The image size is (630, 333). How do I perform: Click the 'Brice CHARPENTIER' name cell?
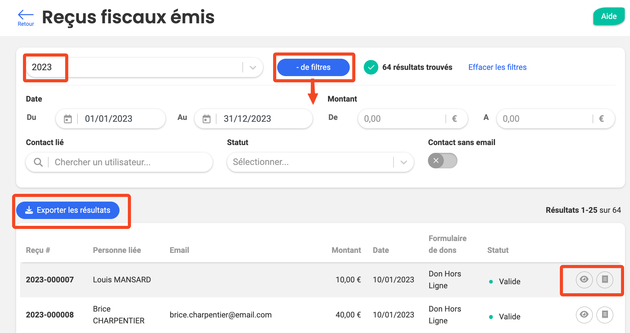(119, 315)
